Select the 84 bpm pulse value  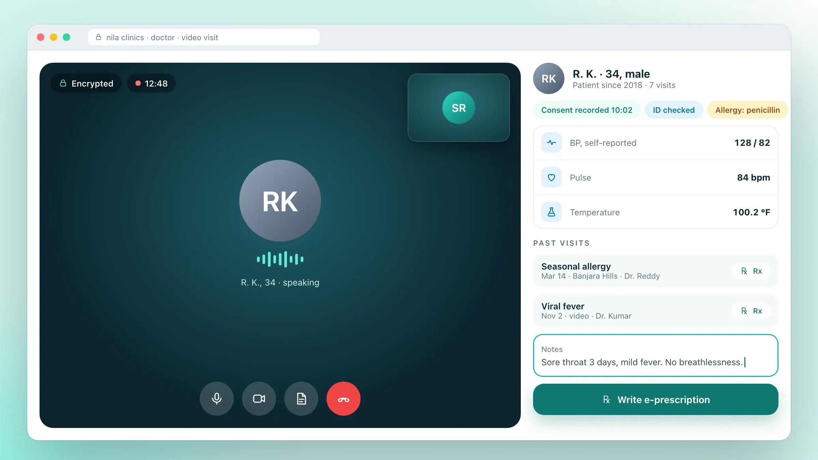[753, 178]
